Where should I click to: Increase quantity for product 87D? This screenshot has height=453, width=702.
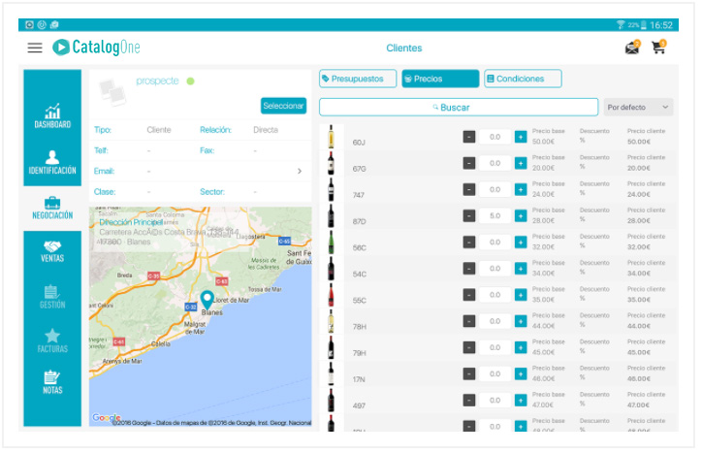point(521,216)
